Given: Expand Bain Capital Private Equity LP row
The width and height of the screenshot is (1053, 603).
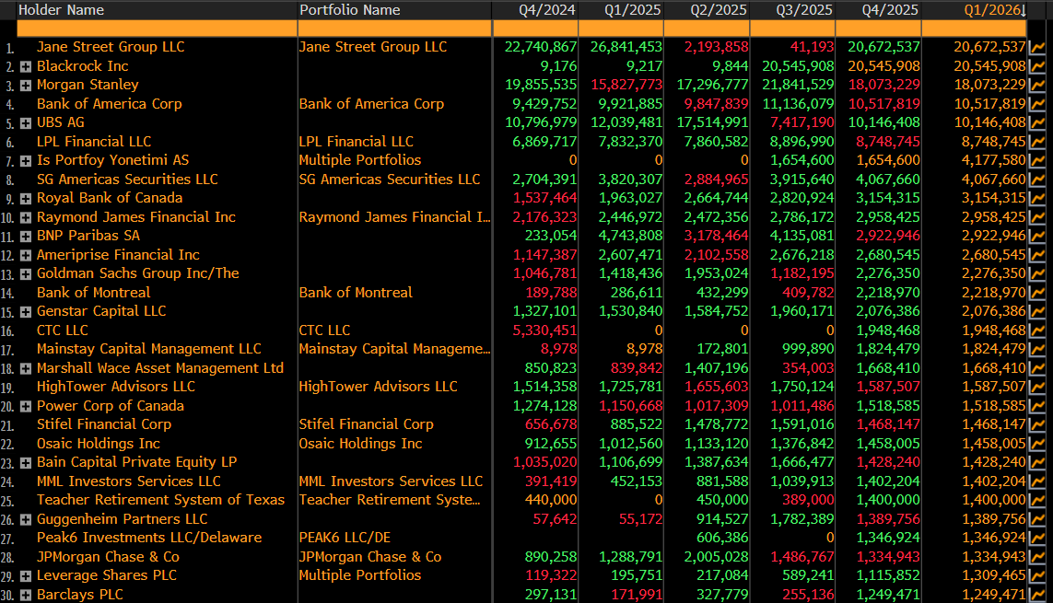Looking at the screenshot, I should [x=26, y=463].
